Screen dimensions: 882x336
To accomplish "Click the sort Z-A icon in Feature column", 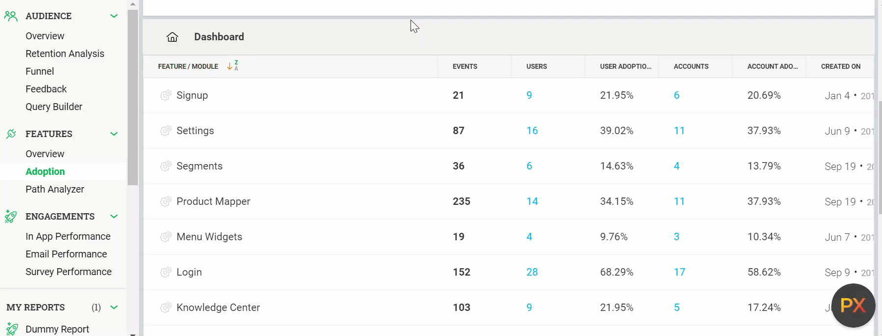I will pos(233,66).
